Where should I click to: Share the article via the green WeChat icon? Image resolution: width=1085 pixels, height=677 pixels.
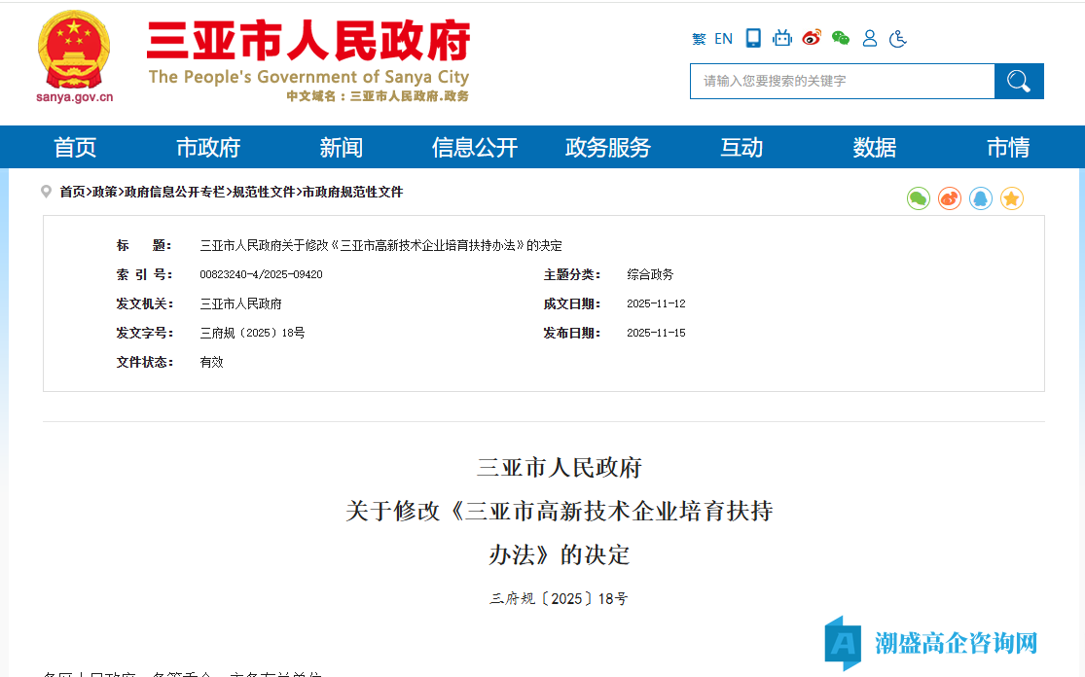[x=918, y=198]
